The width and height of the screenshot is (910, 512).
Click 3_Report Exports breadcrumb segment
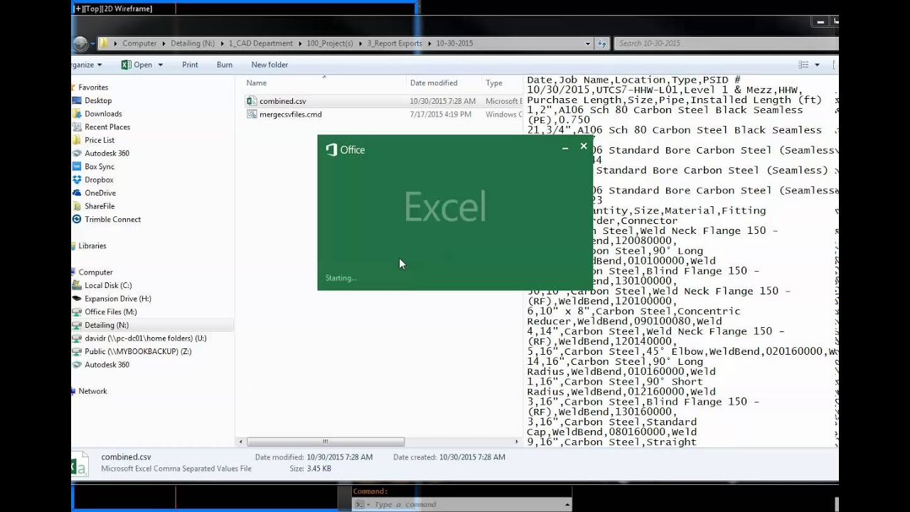pyautogui.click(x=395, y=43)
